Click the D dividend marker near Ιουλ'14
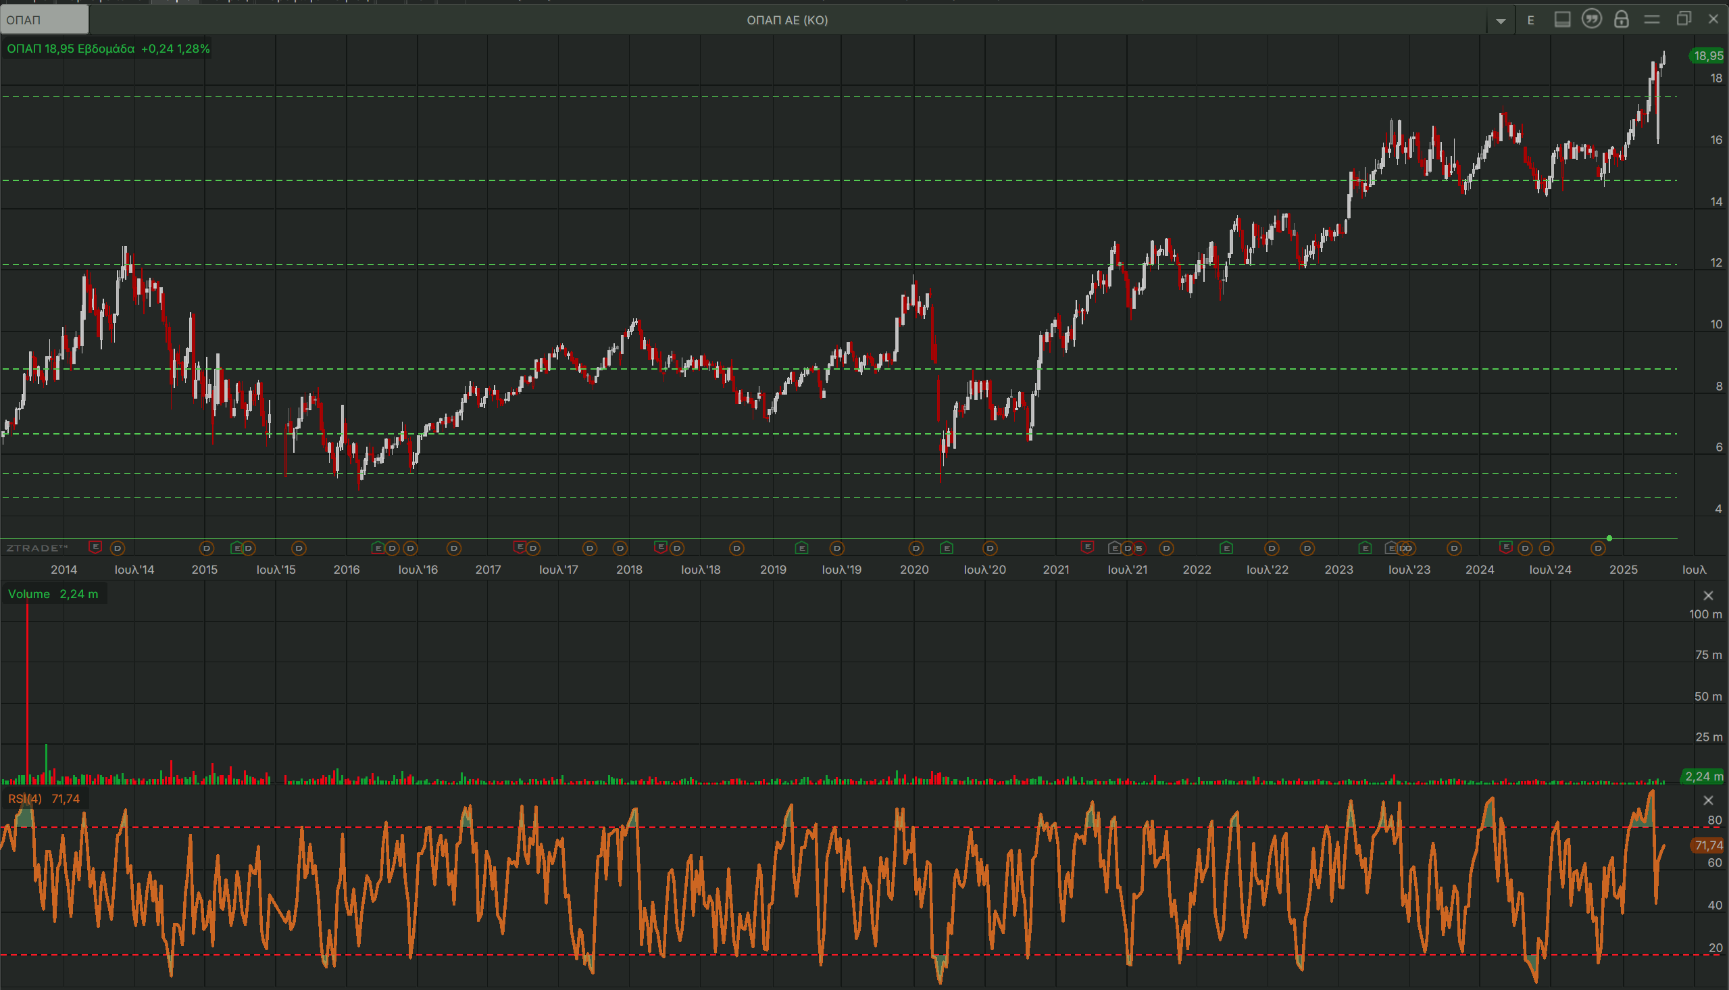Viewport: 1729px width, 990px height. 118,548
